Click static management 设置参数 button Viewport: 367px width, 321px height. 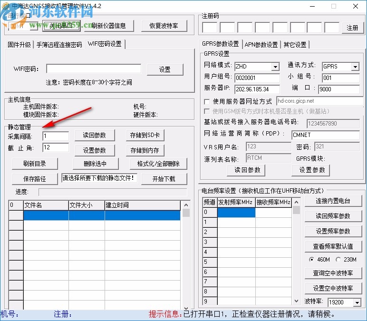(x=95, y=150)
